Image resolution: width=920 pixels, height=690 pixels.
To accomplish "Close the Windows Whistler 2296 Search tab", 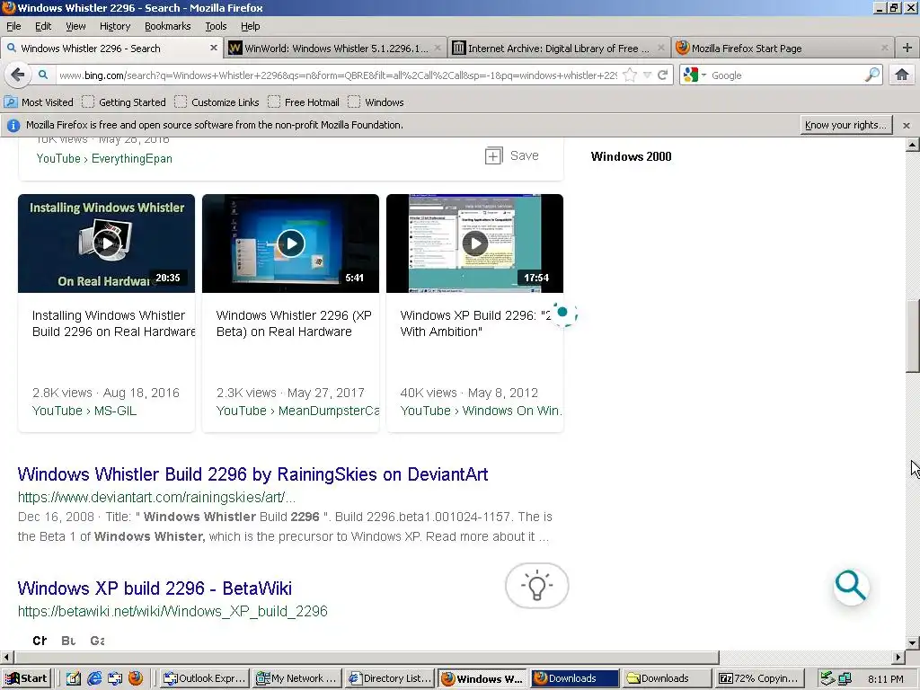I will pos(214,49).
